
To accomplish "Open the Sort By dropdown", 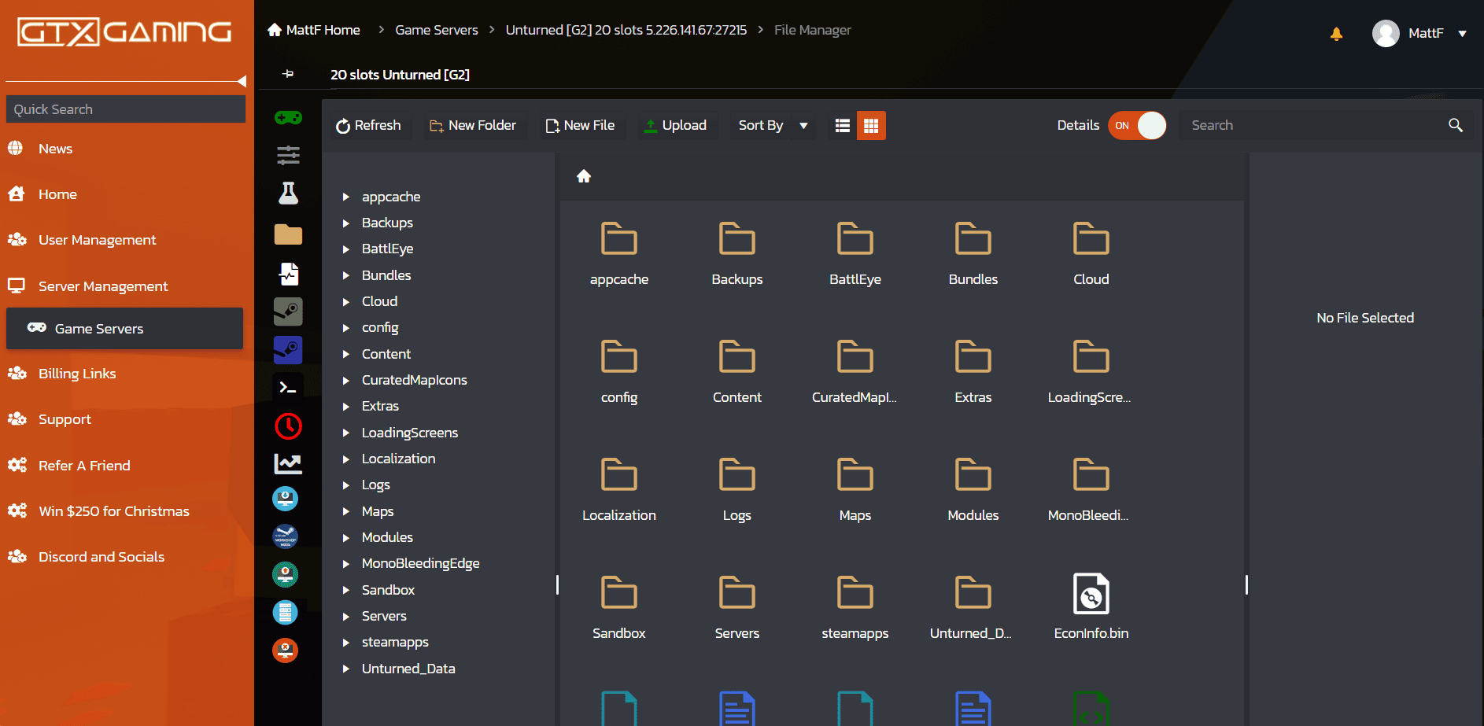I will pyautogui.click(x=773, y=126).
